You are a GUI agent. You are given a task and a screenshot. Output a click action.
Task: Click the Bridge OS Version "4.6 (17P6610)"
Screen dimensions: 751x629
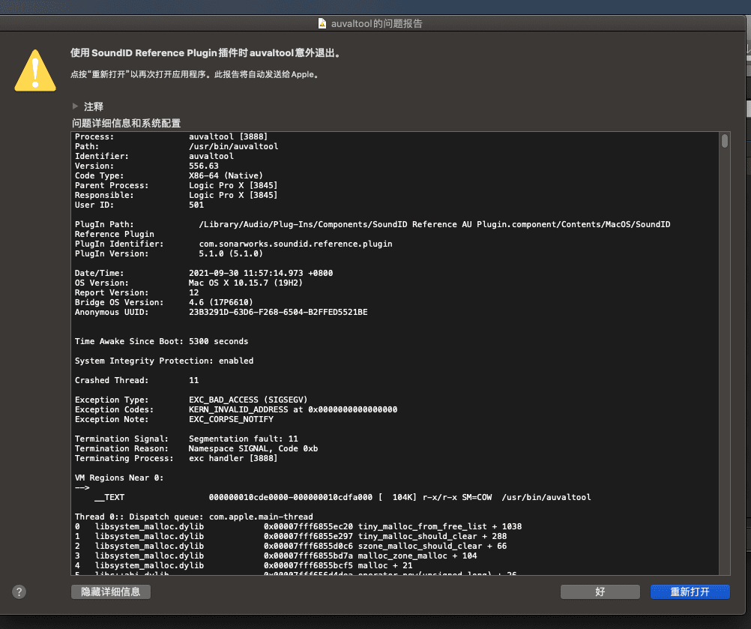[221, 302]
